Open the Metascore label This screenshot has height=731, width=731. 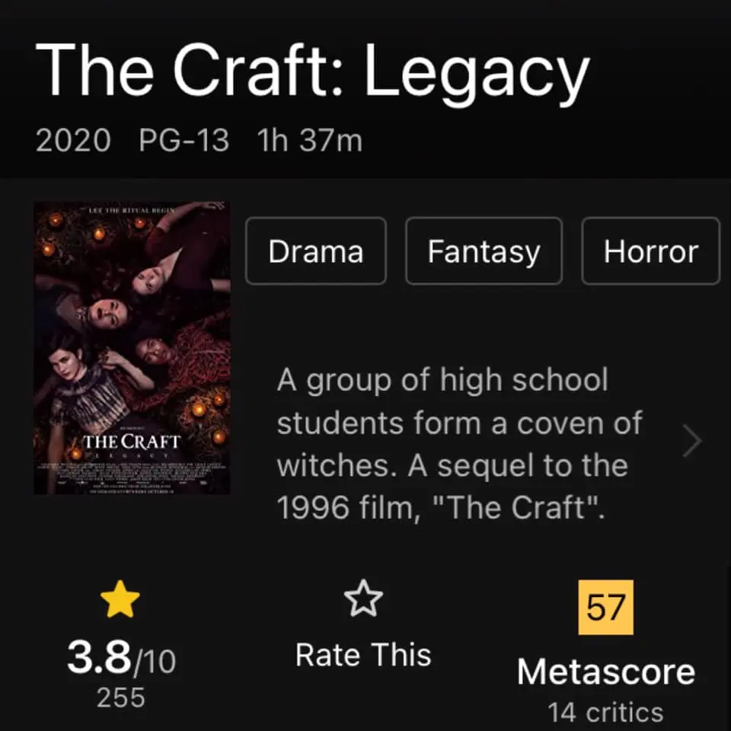click(605, 672)
